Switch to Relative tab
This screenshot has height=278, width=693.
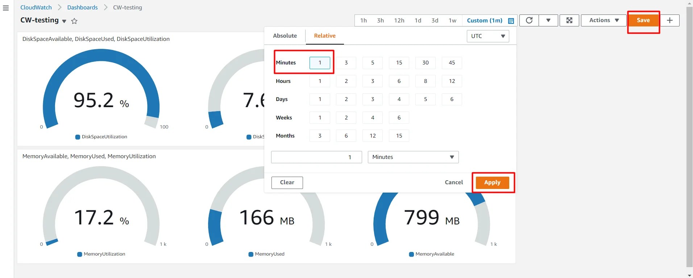coord(325,36)
